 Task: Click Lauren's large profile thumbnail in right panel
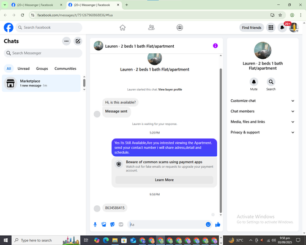pos(263,50)
